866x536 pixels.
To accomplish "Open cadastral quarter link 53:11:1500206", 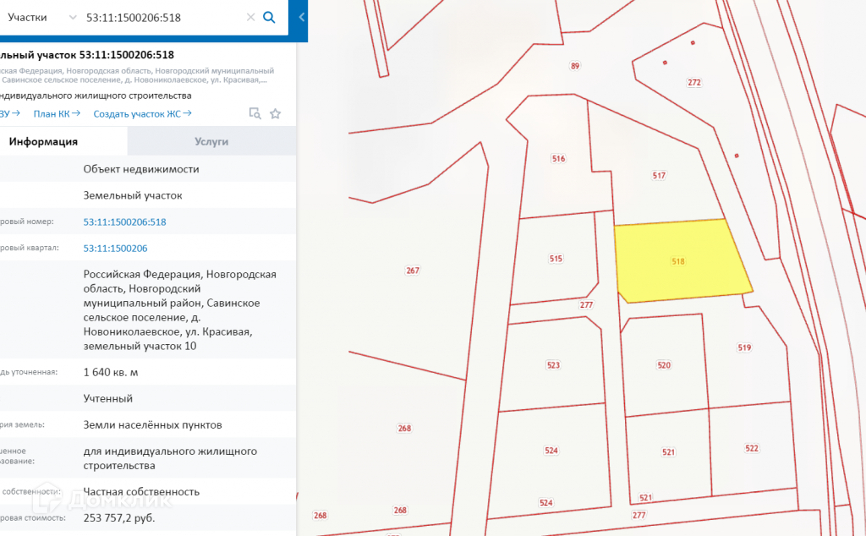I will 115,249.
